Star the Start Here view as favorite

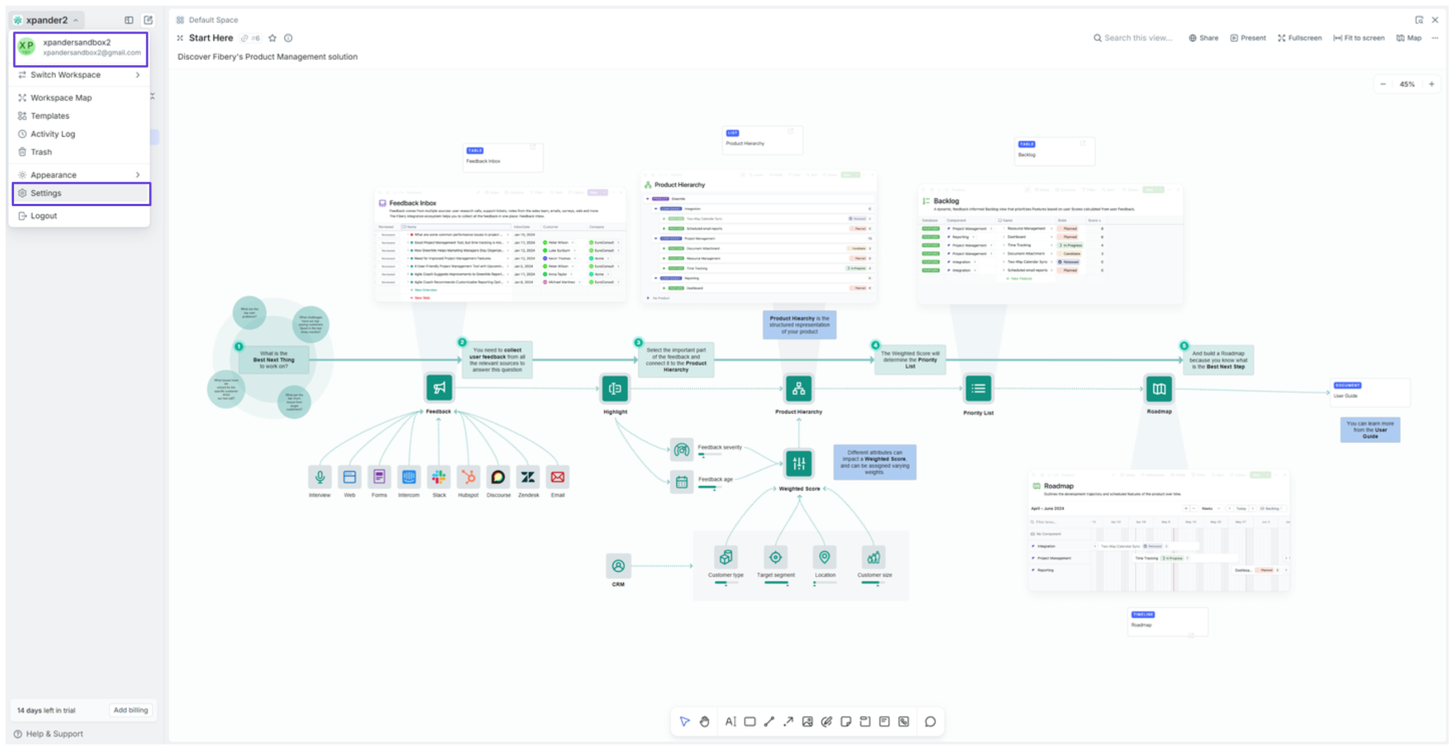pos(273,38)
